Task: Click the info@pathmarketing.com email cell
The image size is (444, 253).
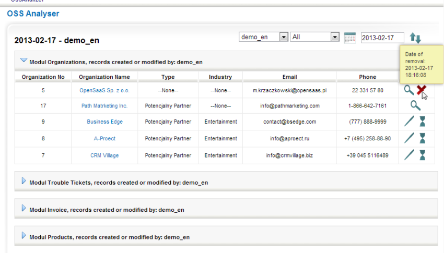Action: (290, 106)
